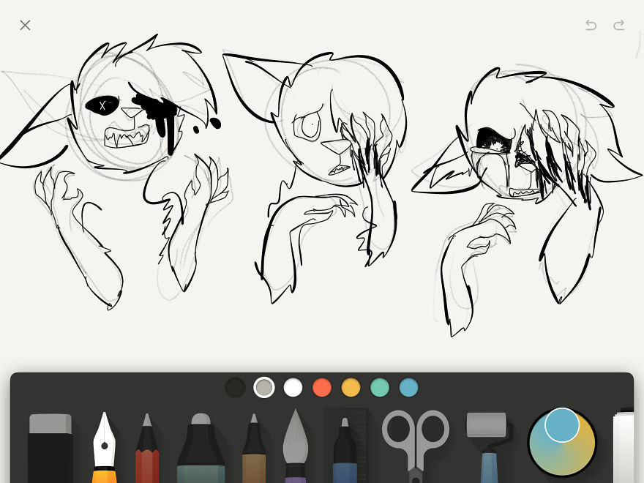Pick the black color swatch
The height and width of the screenshot is (483, 644).
tap(235, 387)
